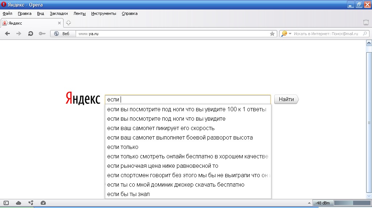Open the Opera Unite icon in status bar
The height and width of the screenshot is (208, 372).
pos(31,203)
